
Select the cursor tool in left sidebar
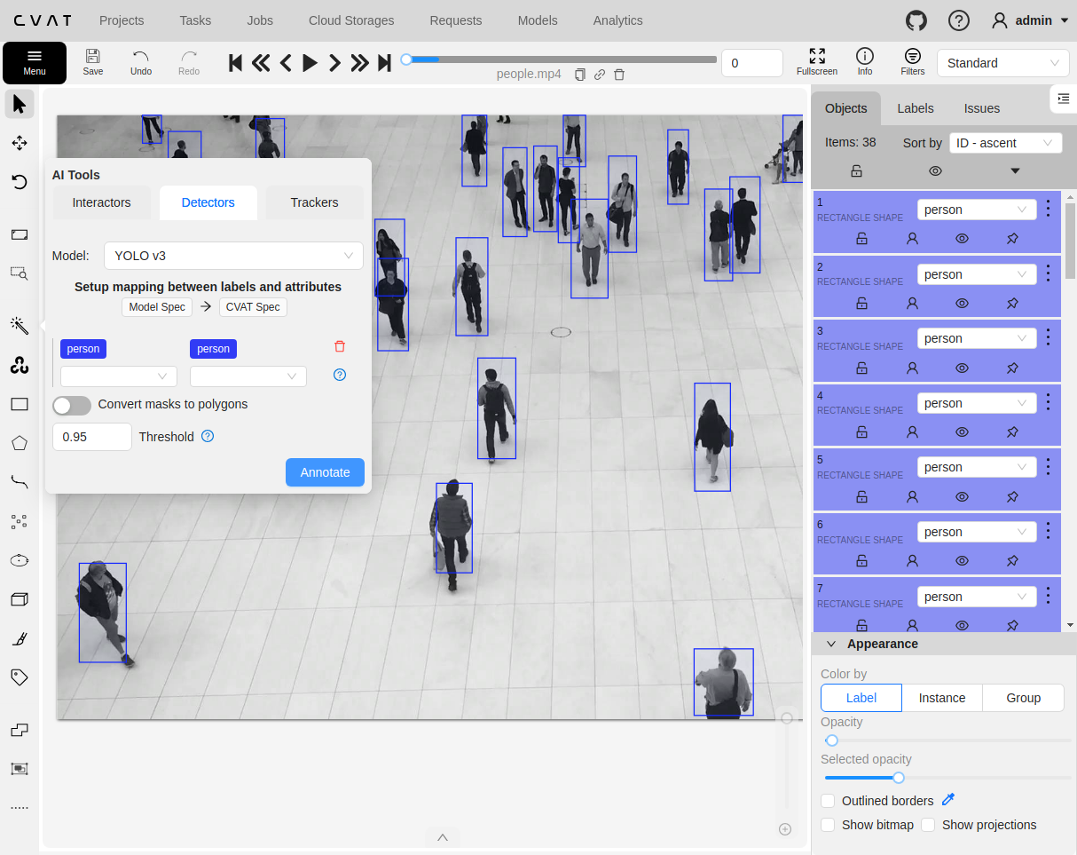tap(19, 104)
